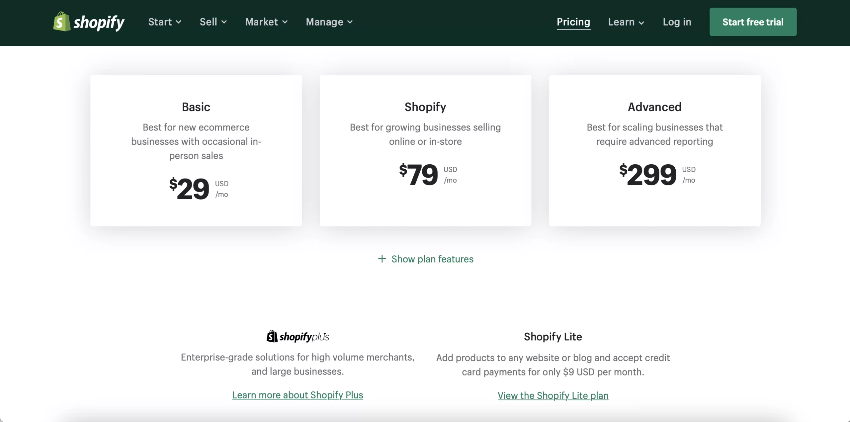Click the plus icon beside Show plan features
This screenshot has height=422, width=850.
(382, 259)
